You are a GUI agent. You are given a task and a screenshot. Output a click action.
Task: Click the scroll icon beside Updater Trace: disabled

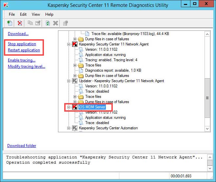tap(81, 91)
